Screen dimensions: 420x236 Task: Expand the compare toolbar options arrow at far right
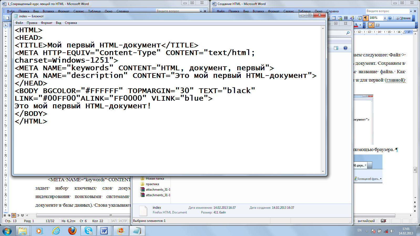click(416, 25)
